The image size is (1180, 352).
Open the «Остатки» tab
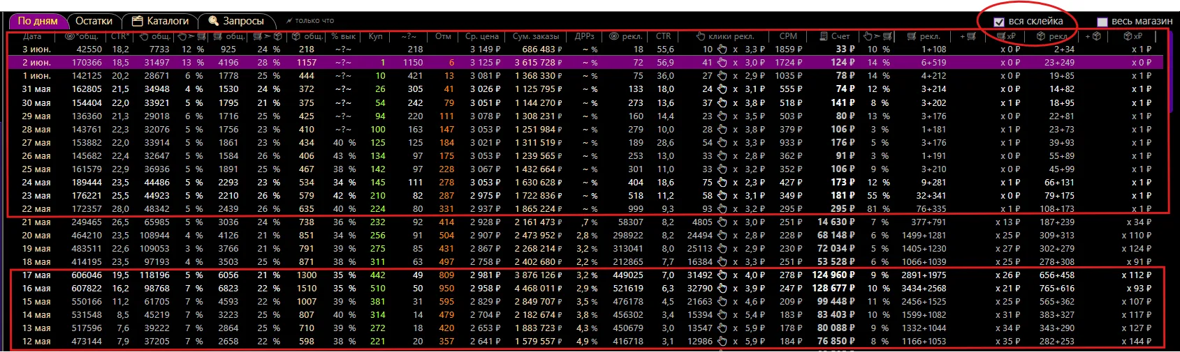point(94,21)
